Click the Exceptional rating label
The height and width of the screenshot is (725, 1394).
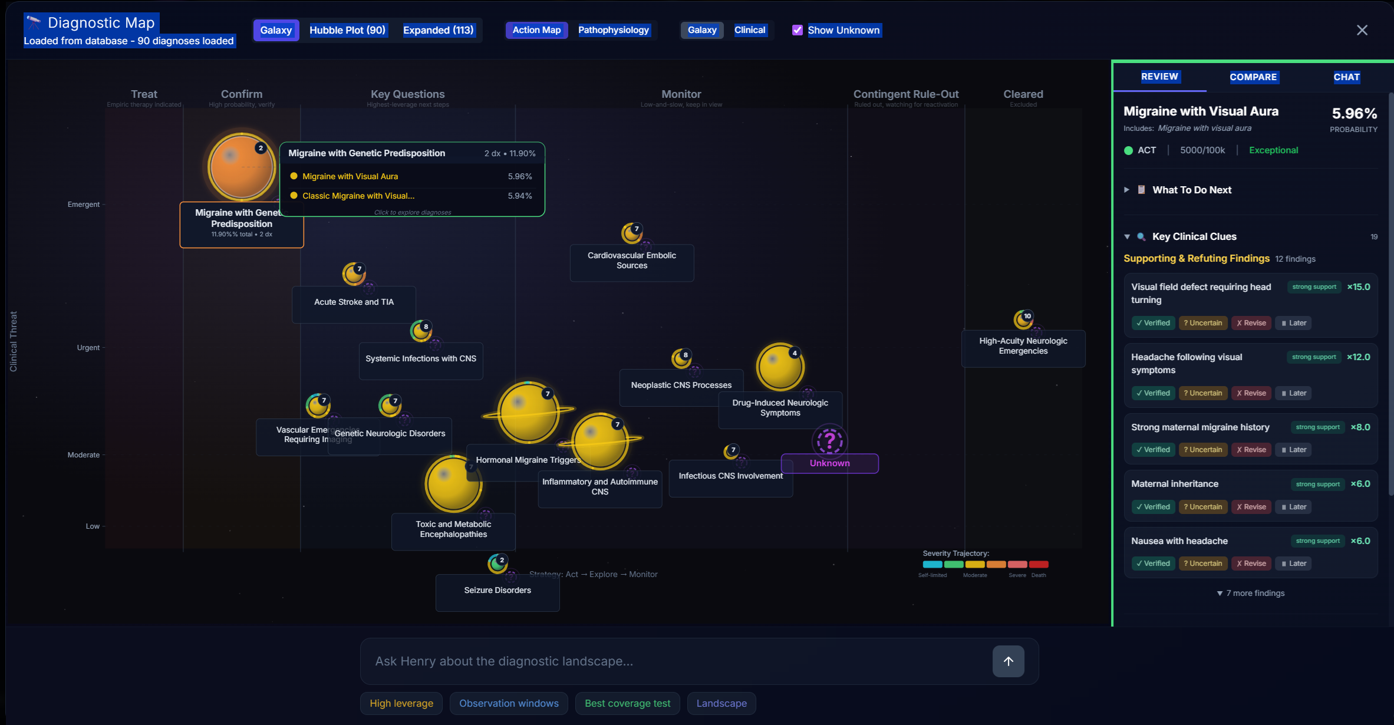click(1273, 150)
